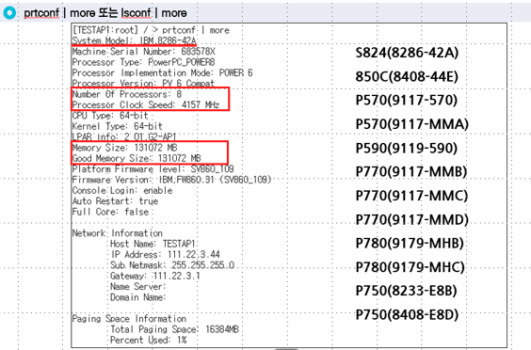Image resolution: width=531 pixels, height=350 pixels.
Task: Select 'Processor Type: PowerPC_POWER8' line
Action: (144, 62)
